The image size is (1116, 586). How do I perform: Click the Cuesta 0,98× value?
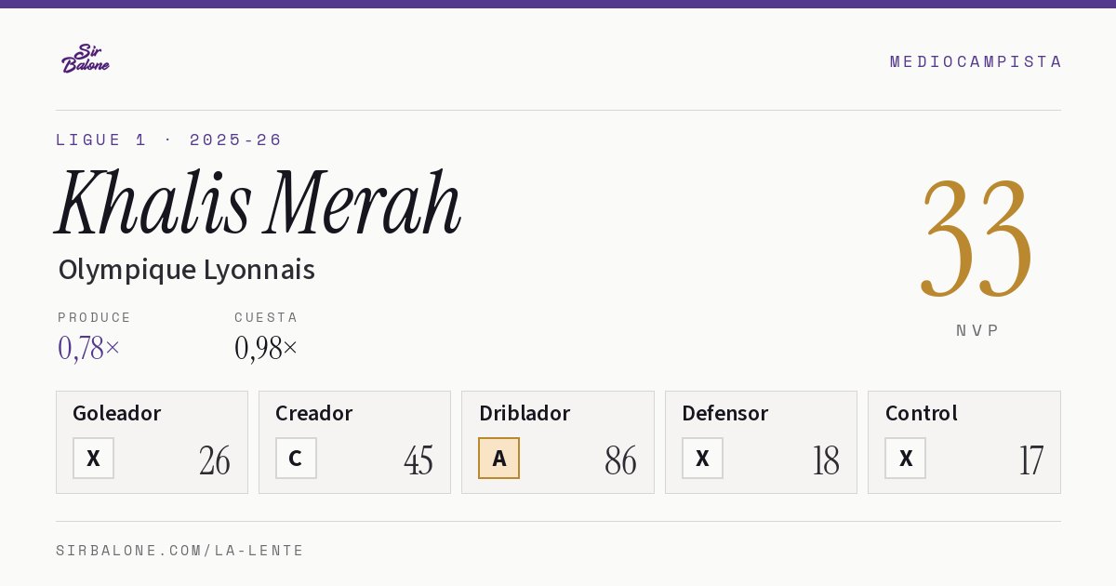pyautogui.click(x=266, y=348)
